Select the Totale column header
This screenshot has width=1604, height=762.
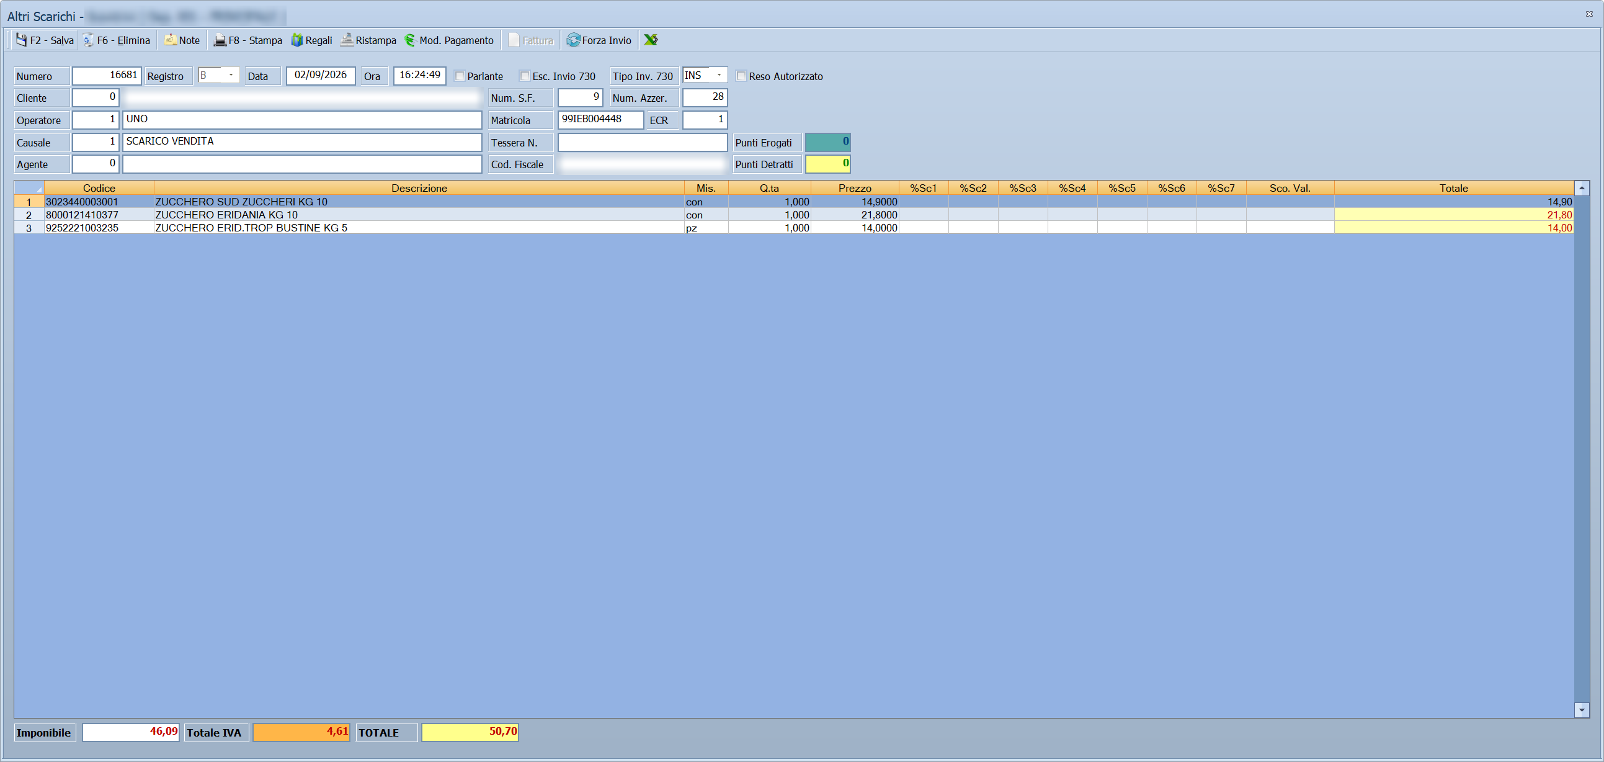tap(1453, 188)
